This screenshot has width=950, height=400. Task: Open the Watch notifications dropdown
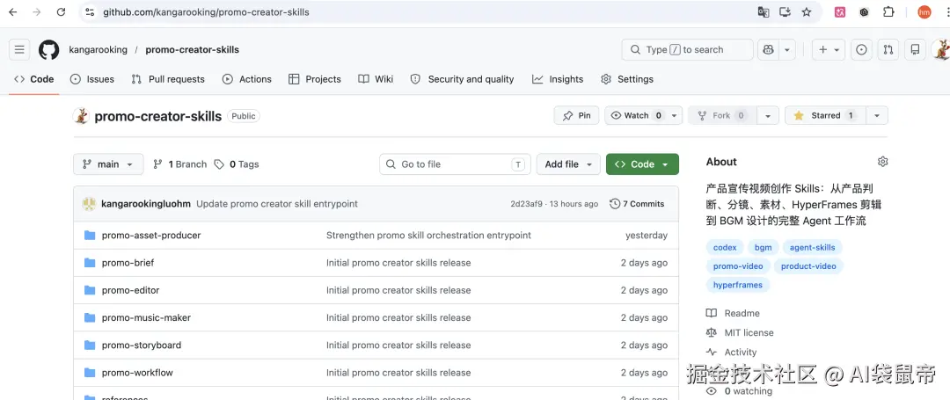pos(643,115)
